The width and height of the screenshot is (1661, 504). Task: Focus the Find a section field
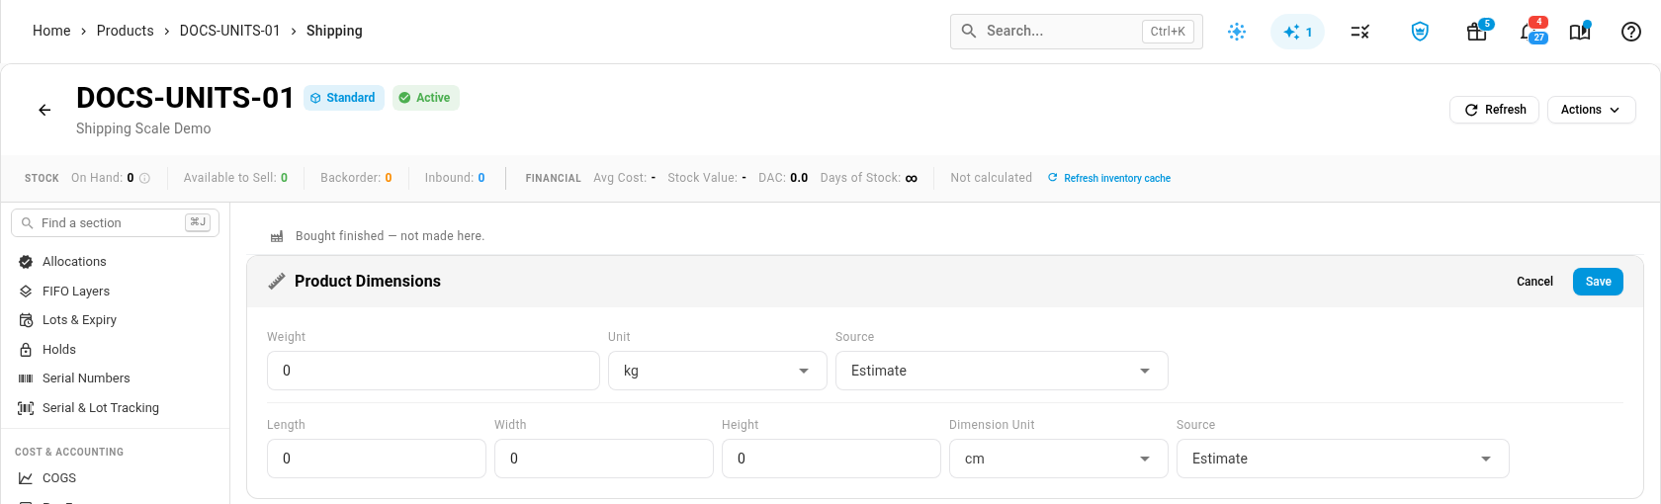115,223
